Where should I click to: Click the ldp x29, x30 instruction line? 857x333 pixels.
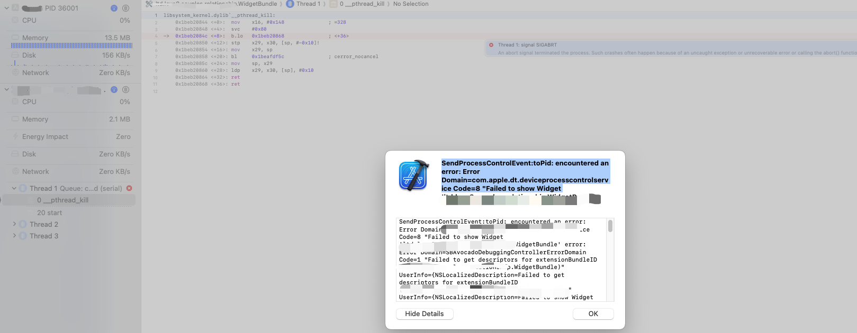245,70
